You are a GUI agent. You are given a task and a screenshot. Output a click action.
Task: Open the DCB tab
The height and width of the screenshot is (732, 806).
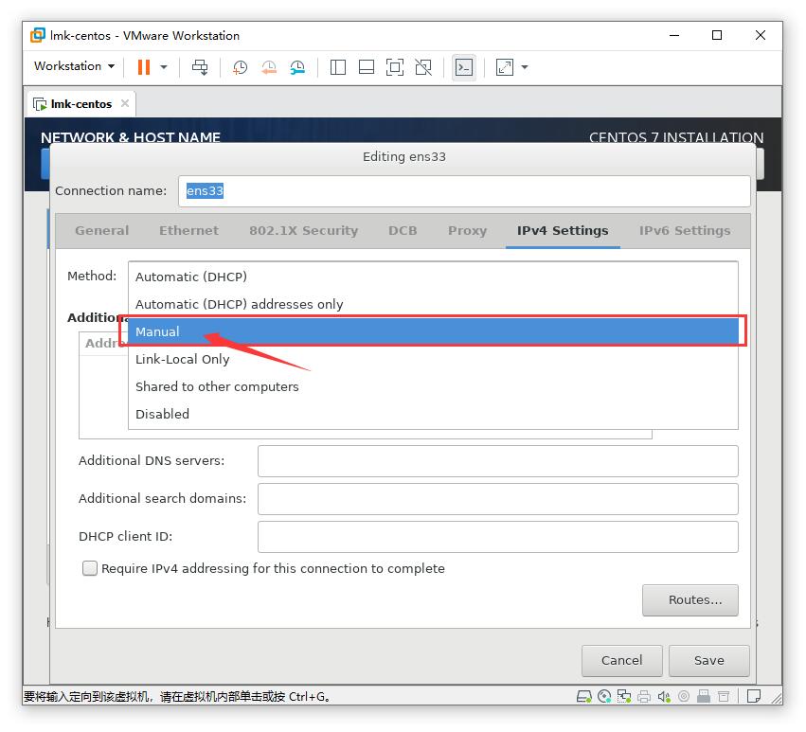(x=403, y=230)
